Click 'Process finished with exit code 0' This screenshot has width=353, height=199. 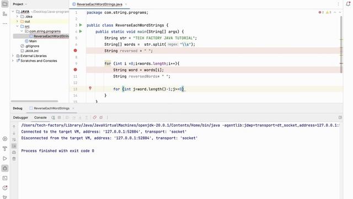pos(57,151)
